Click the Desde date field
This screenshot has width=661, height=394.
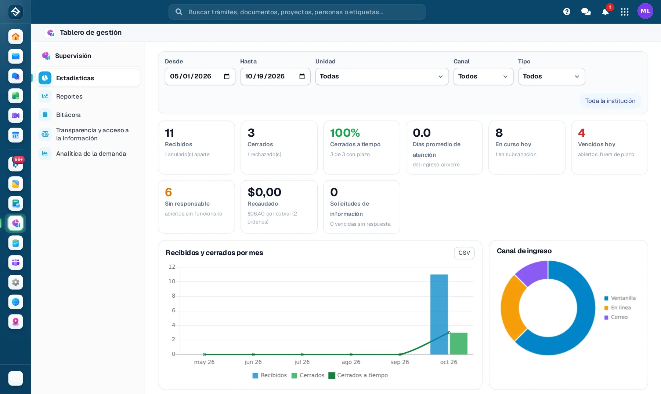(x=200, y=77)
